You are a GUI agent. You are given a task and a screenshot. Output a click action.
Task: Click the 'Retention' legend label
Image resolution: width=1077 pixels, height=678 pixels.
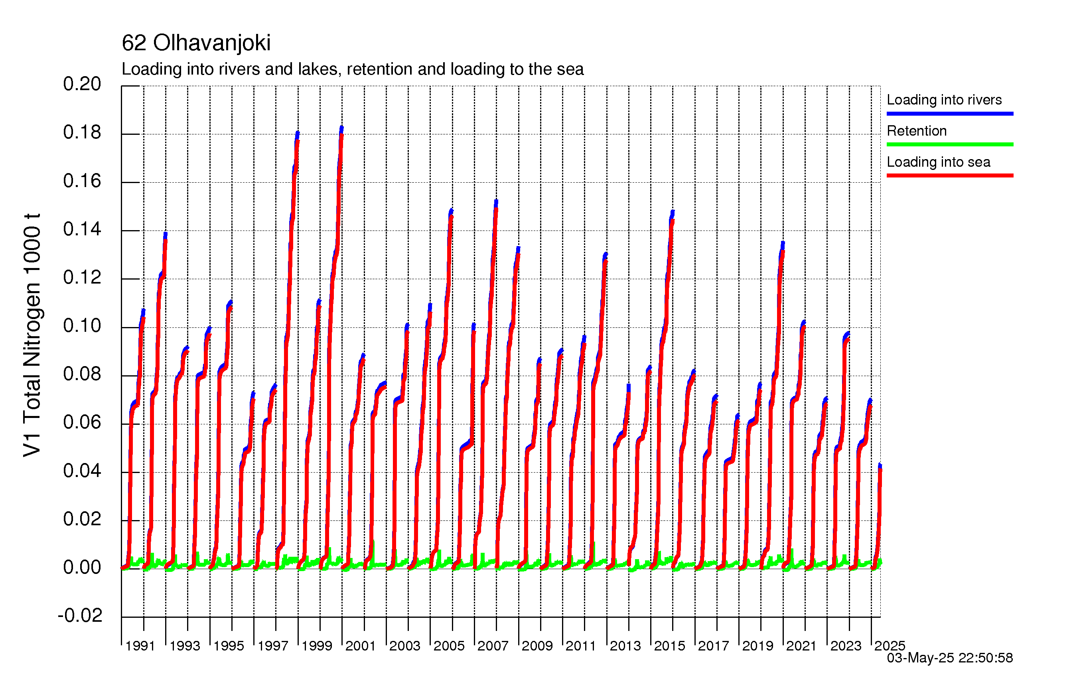pos(916,130)
